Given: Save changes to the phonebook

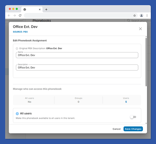Looking at the screenshot, I should point(133,129).
